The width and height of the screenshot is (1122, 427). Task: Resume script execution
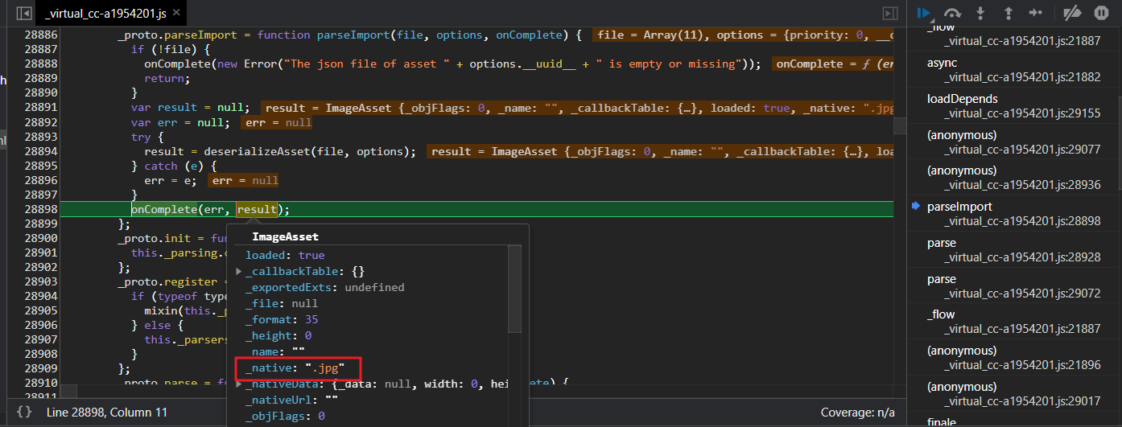point(924,13)
